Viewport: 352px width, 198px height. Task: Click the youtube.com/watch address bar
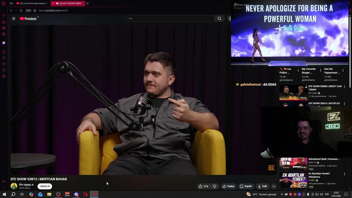click(53, 10)
